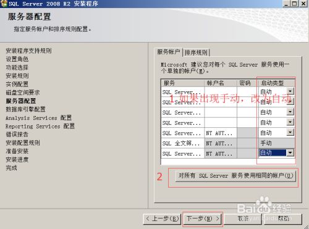Open startup type dropdown in fifth service row
The height and width of the screenshot is (229, 309).
click(x=290, y=132)
